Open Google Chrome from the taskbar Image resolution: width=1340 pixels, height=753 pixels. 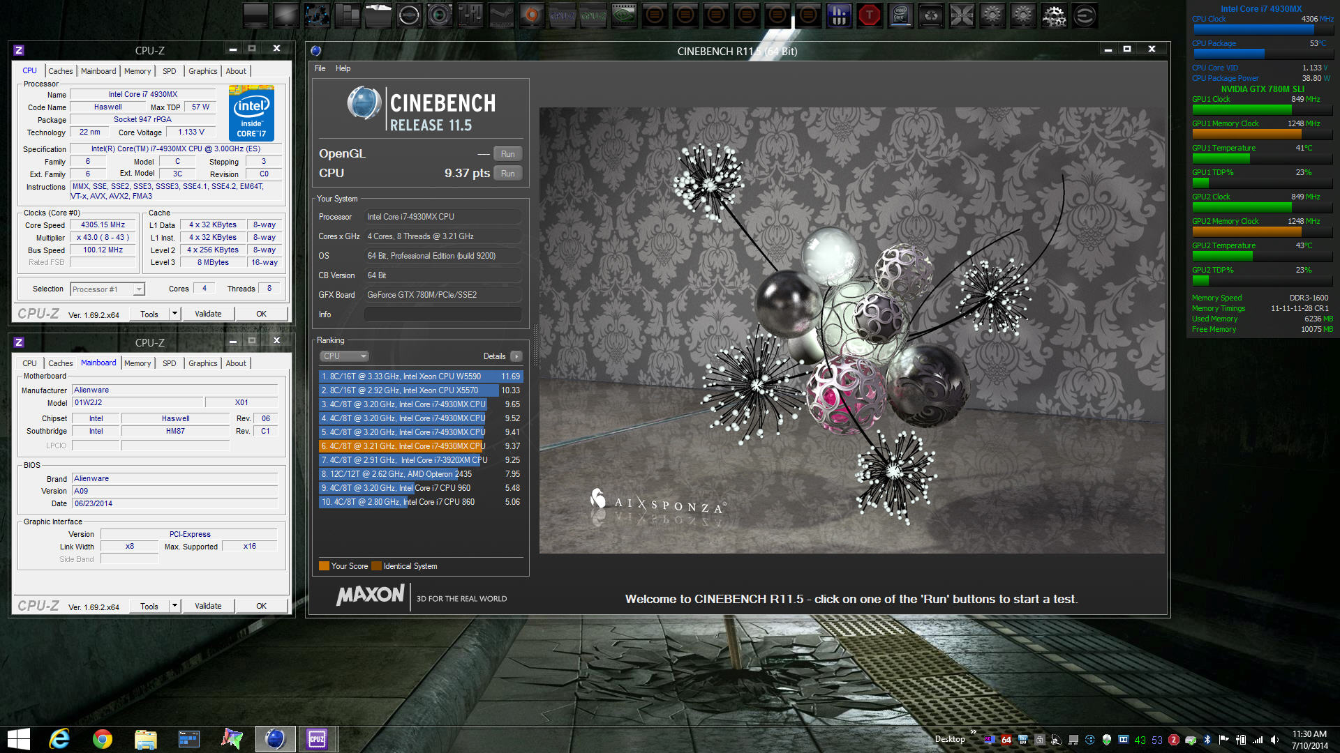pyautogui.click(x=103, y=739)
